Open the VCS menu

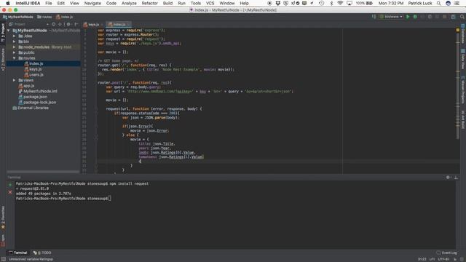point(210,3)
